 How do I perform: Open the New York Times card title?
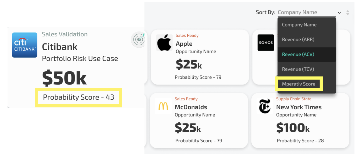pyautogui.click(x=299, y=107)
